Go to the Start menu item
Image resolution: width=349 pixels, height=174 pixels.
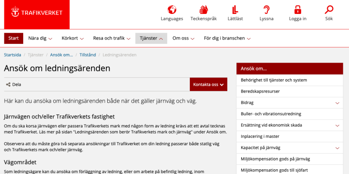tap(14, 38)
